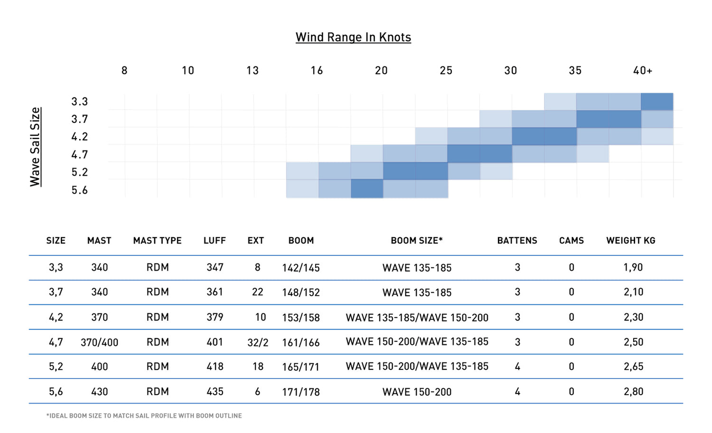Click the extension value 32/2
Screen dimensions: 712x433
click(258, 342)
